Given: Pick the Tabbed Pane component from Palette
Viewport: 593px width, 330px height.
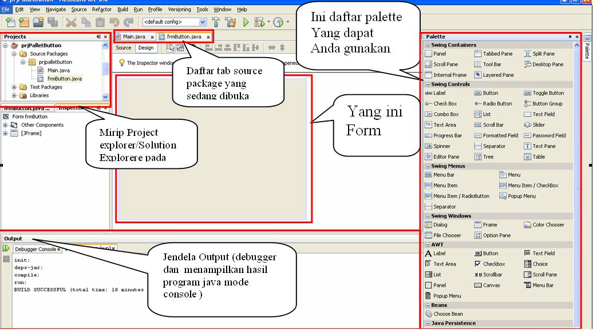Looking at the screenshot, I should coord(493,54).
